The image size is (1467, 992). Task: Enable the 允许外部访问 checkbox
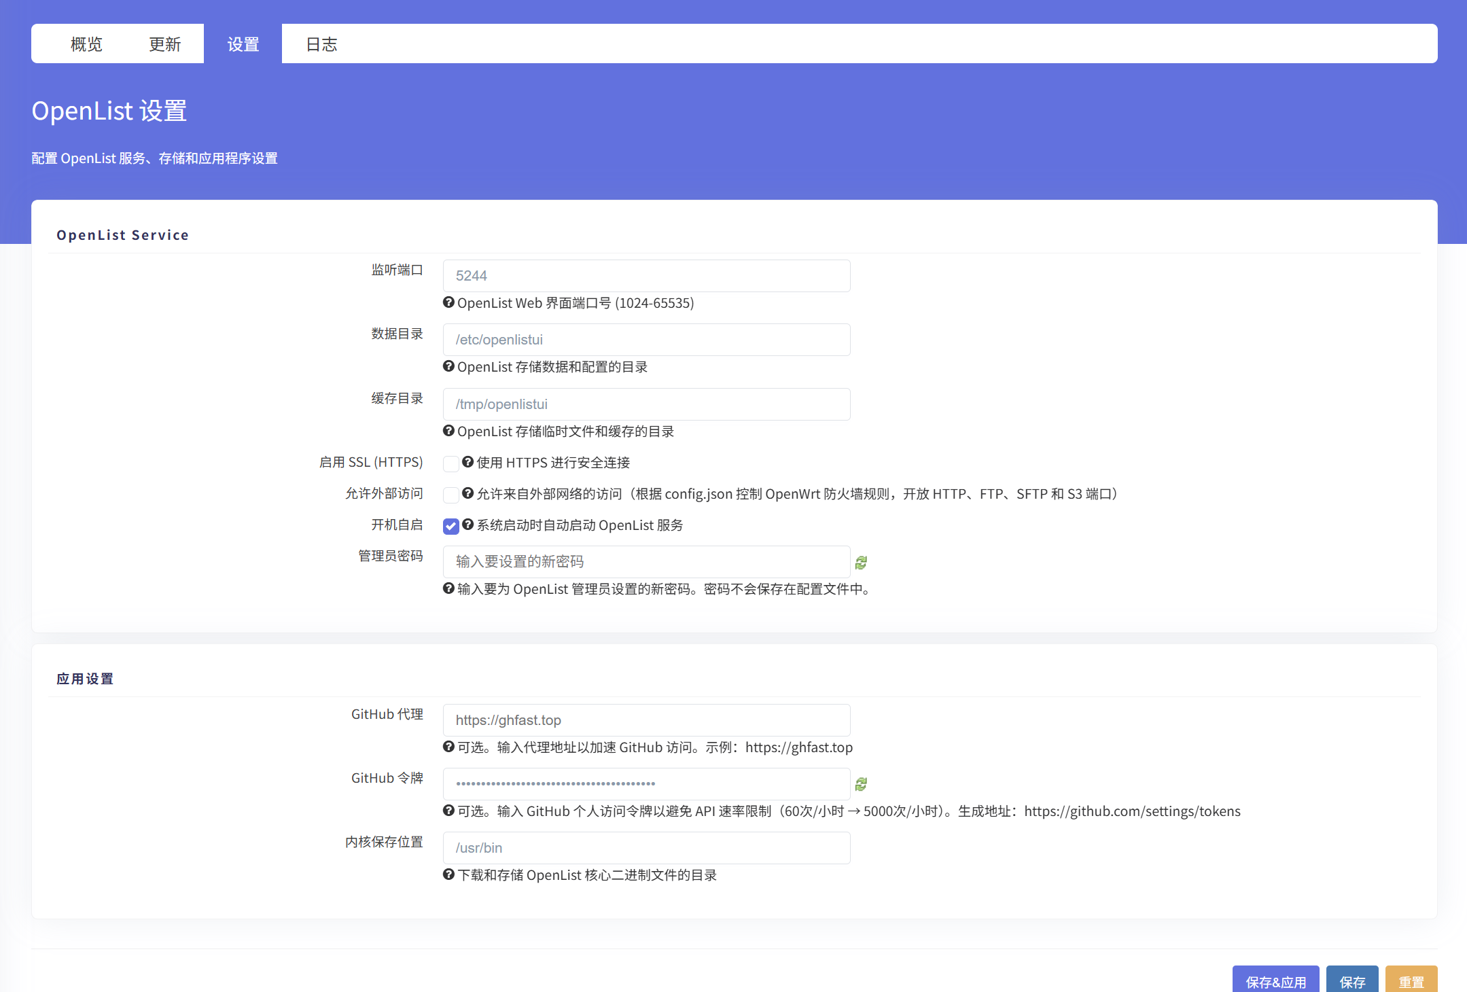pos(450,495)
